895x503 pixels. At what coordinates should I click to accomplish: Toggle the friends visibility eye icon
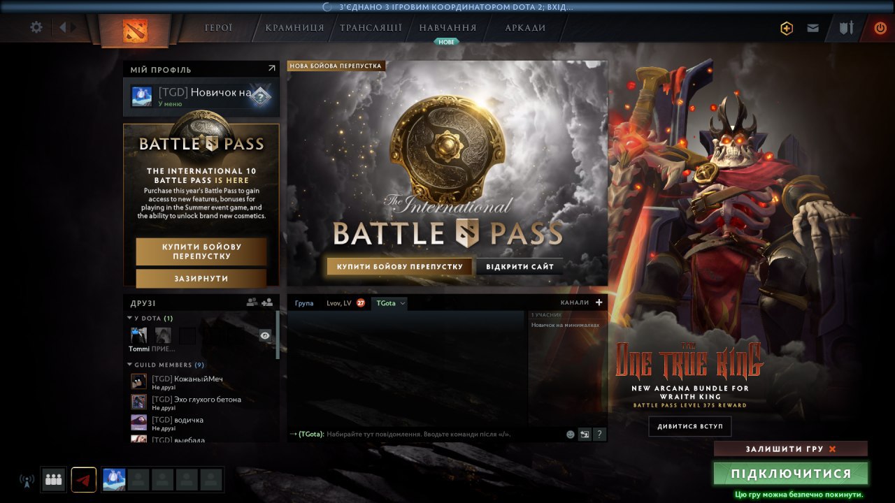(265, 335)
